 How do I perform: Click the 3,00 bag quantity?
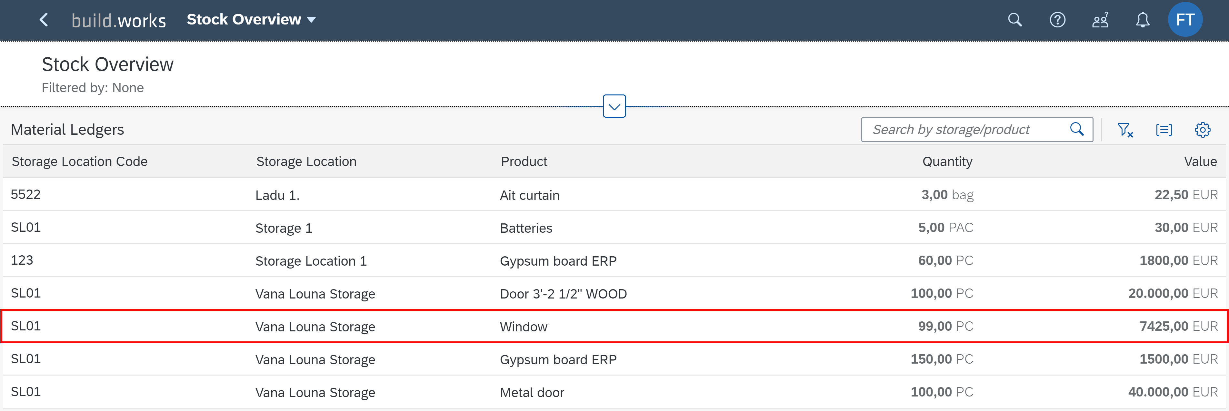[x=947, y=195]
